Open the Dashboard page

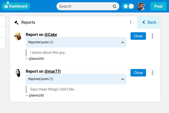(x=16, y=6)
